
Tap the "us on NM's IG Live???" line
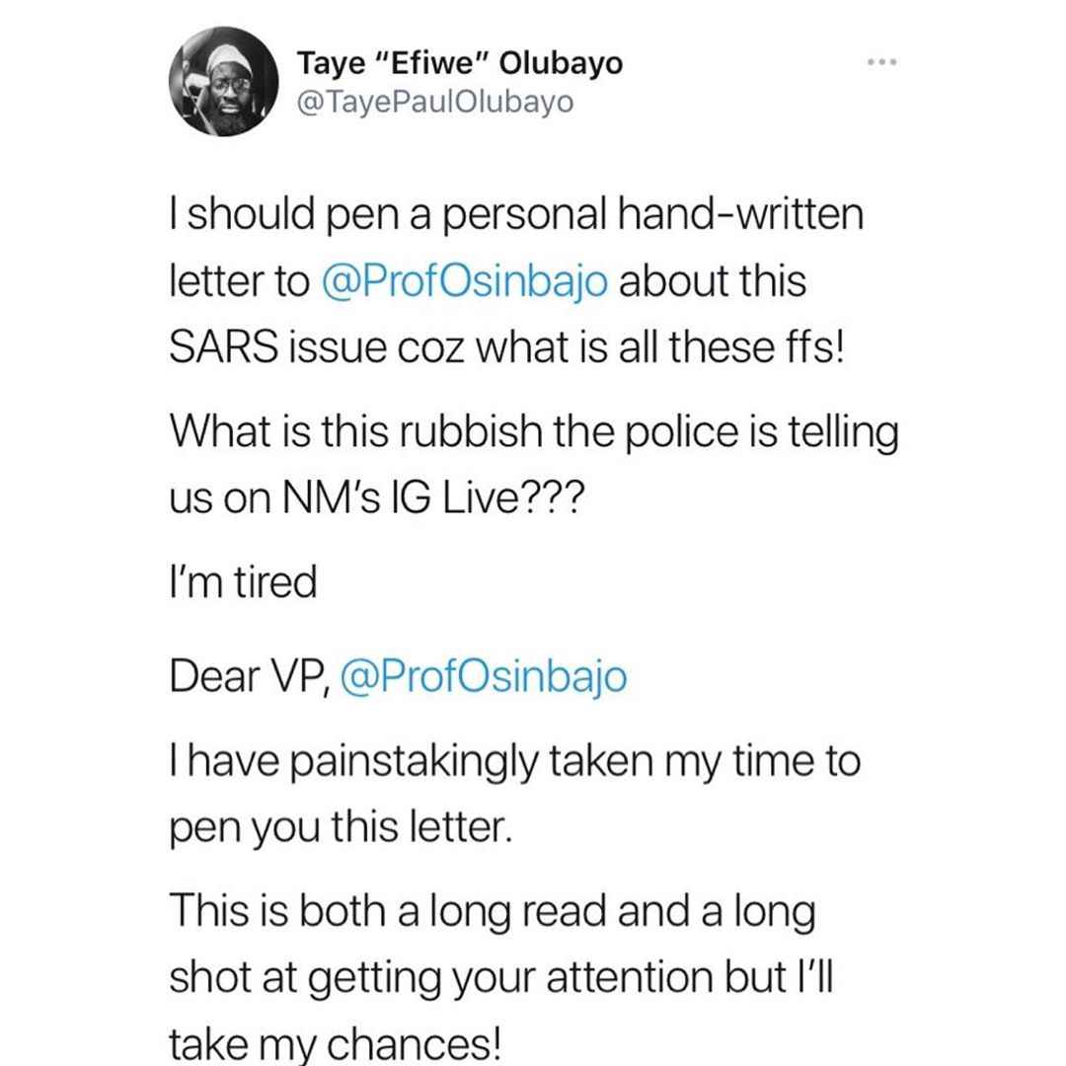pos(377,498)
